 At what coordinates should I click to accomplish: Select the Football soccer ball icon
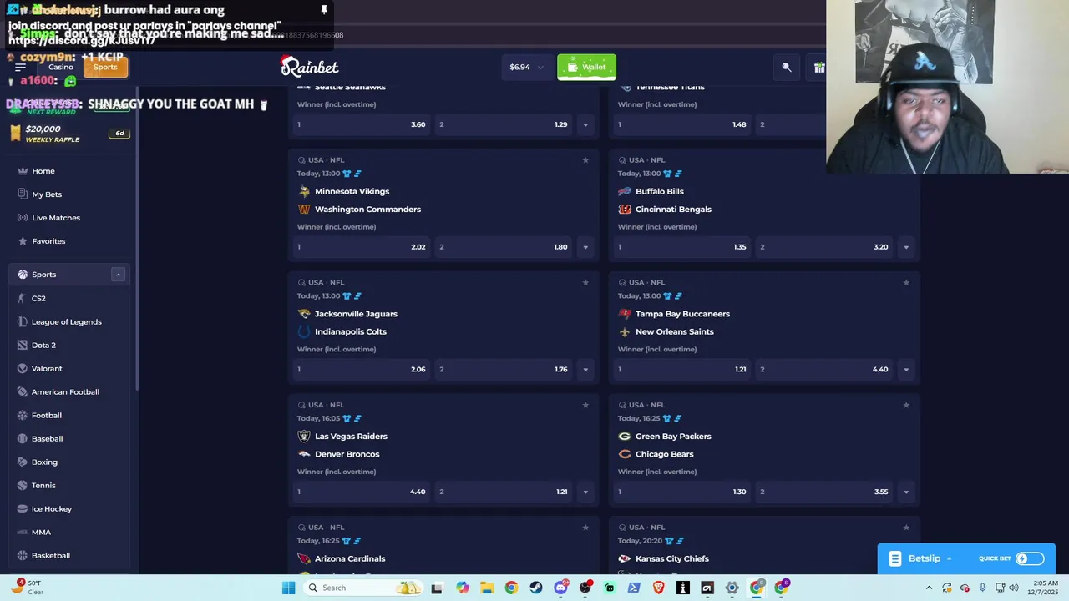coord(23,415)
